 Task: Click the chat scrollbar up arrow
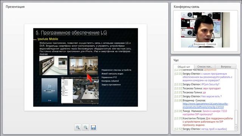pos(236,126)
